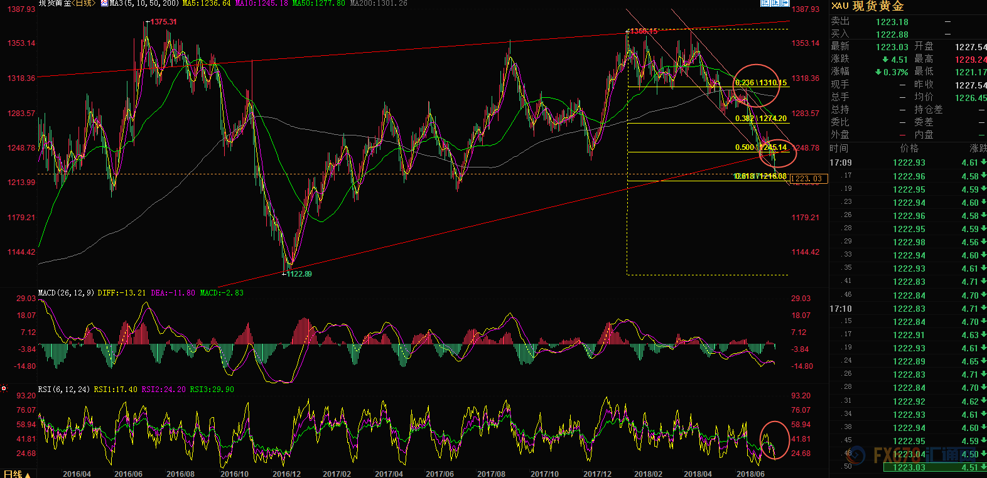Screen dimensions: 987x478
Task: Click the 0.500 1245.14 Fibonacci level label
Action: [761, 147]
